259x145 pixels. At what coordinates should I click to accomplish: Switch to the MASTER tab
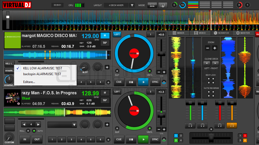point(243,33)
